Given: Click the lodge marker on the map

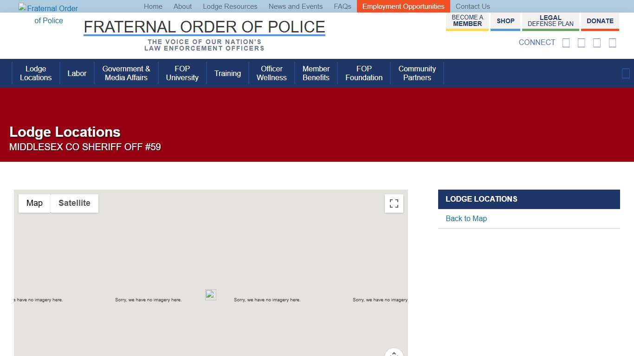Looking at the screenshot, I should [x=211, y=295].
